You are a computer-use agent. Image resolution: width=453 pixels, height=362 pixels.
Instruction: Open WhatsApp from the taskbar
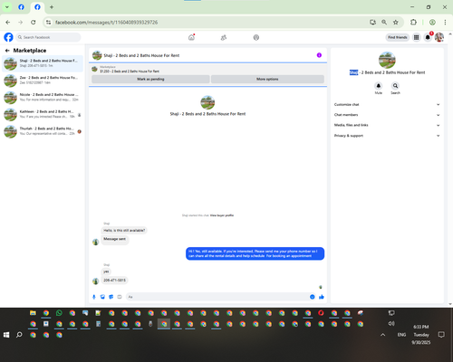click(x=59, y=313)
